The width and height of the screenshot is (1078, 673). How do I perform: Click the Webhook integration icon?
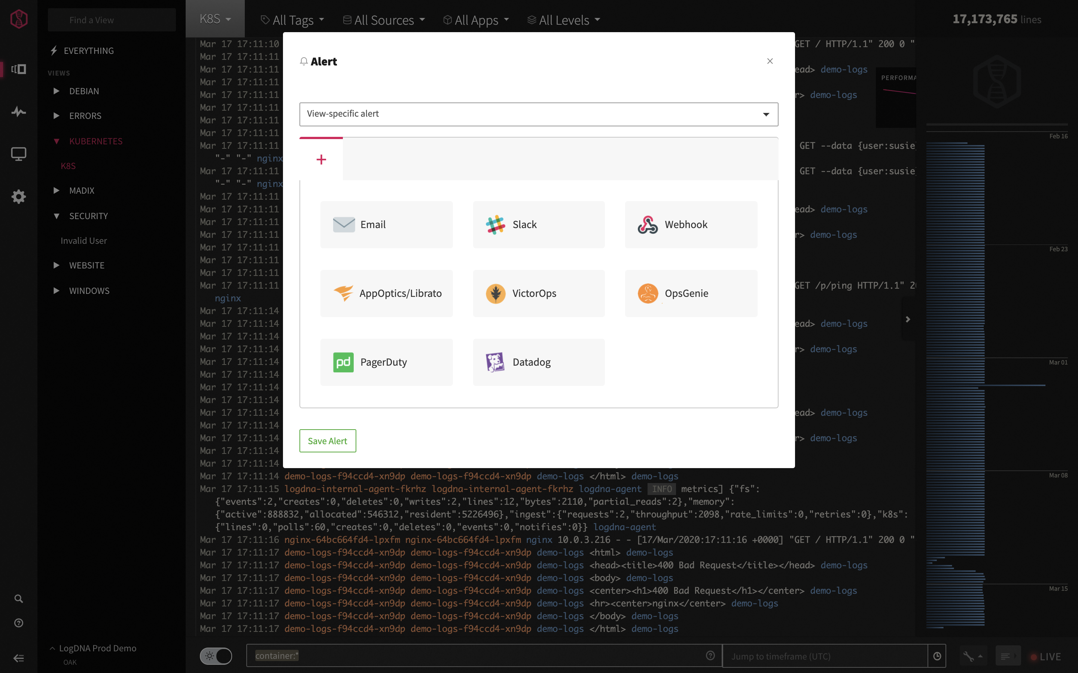pyautogui.click(x=647, y=224)
